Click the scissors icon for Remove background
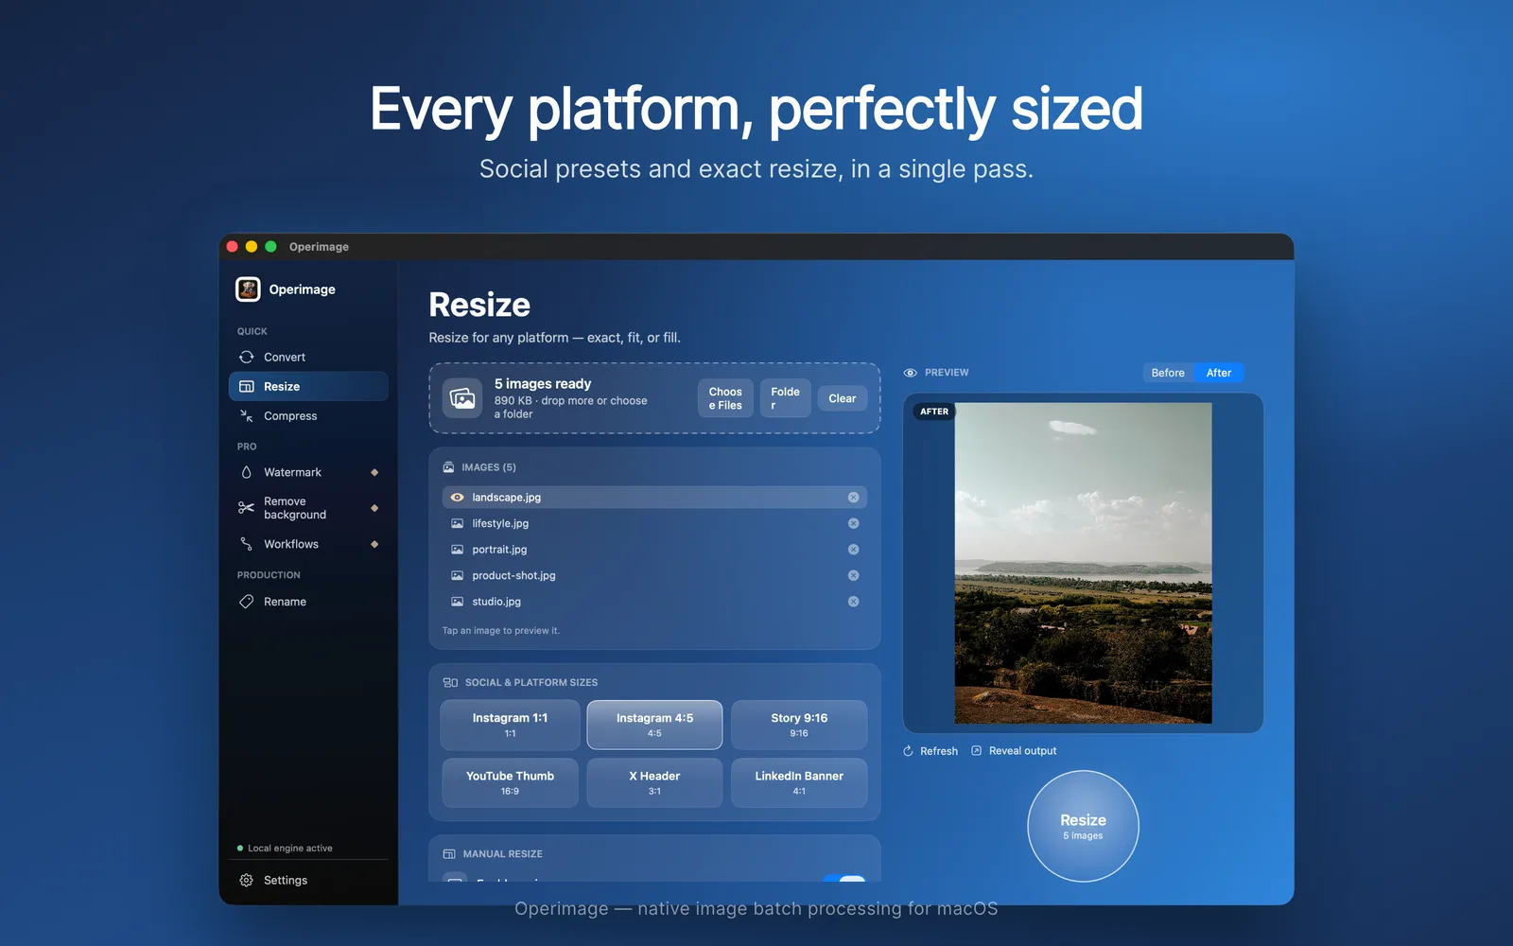This screenshot has height=946, width=1513. (x=247, y=508)
